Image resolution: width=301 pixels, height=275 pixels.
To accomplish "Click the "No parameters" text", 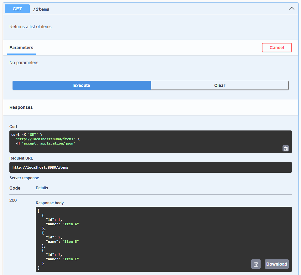I will (x=24, y=63).
